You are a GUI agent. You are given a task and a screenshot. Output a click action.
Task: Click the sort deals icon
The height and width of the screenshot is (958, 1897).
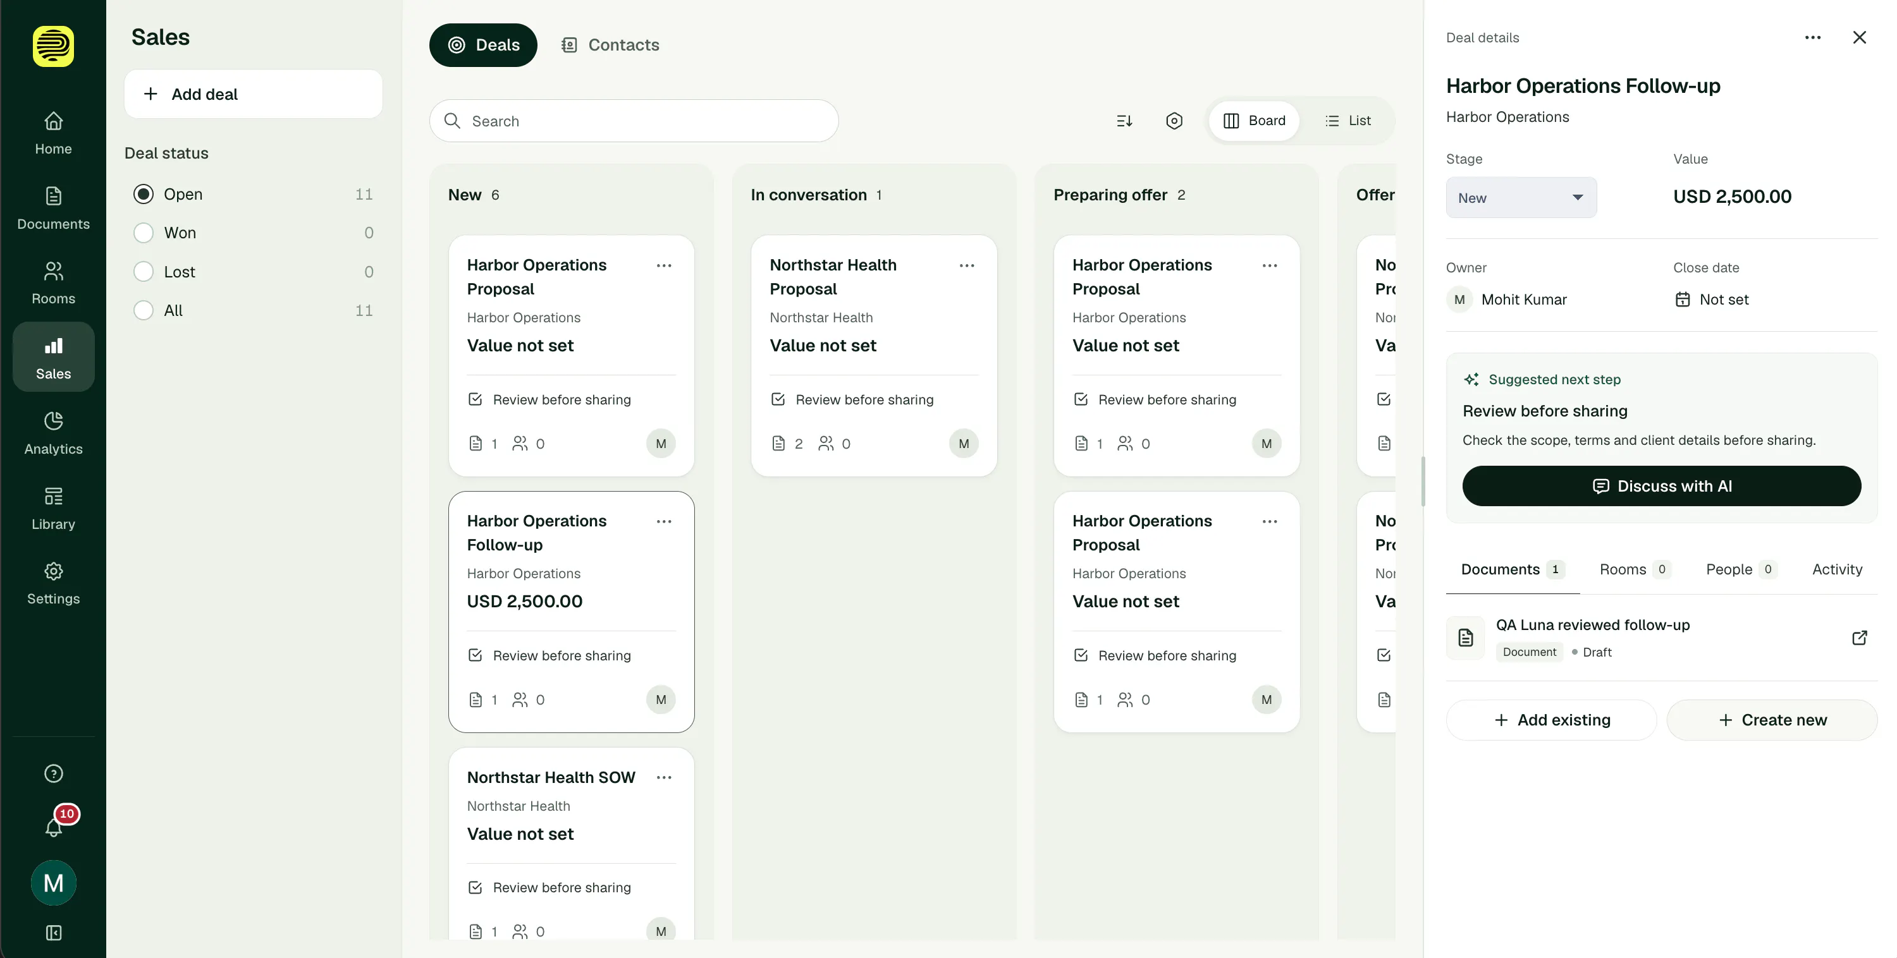coord(1124,121)
